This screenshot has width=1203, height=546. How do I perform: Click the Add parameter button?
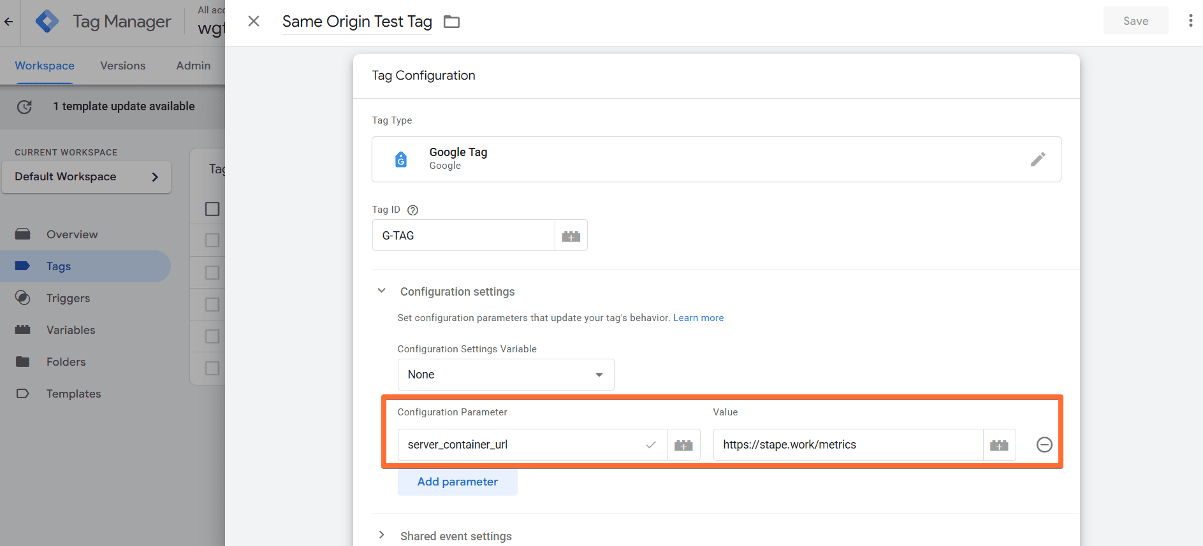pos(457,482)
